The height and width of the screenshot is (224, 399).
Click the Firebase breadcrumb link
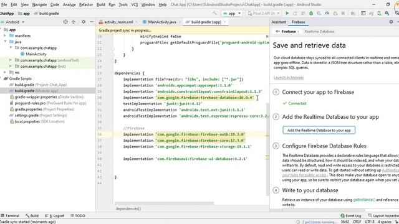pyautogui.click(x=289, y=32)
